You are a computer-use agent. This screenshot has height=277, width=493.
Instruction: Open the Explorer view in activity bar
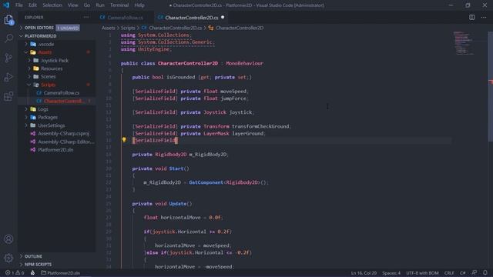pos(8,20)
